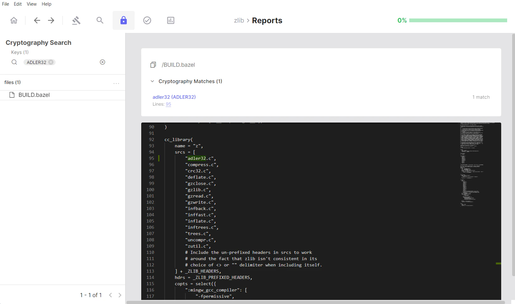The height and width of the screenshot is (304, 515).
Task: Select the Cryptography lock icon
Action: pyautogui.click(x=124, y=20)
